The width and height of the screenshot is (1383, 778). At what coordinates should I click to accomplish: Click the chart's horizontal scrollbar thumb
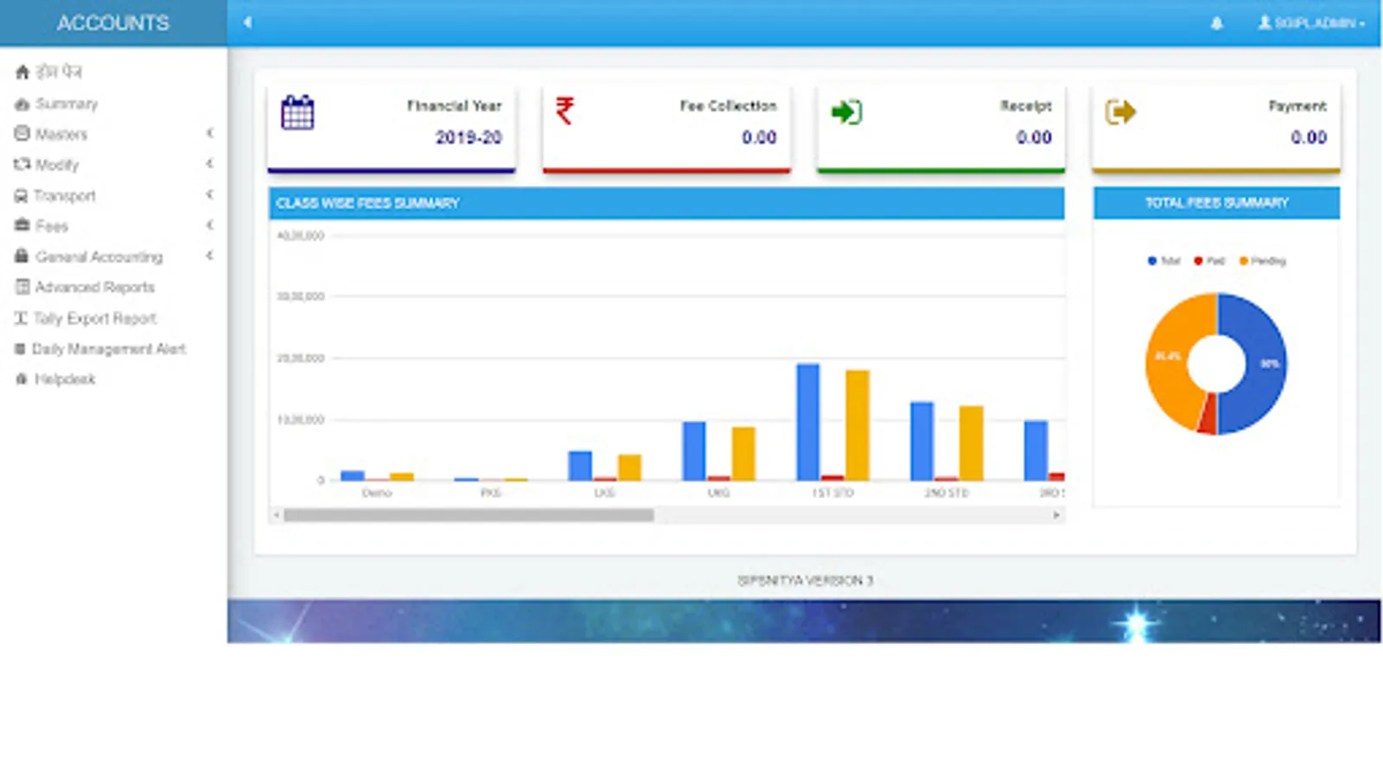[468, 515]
